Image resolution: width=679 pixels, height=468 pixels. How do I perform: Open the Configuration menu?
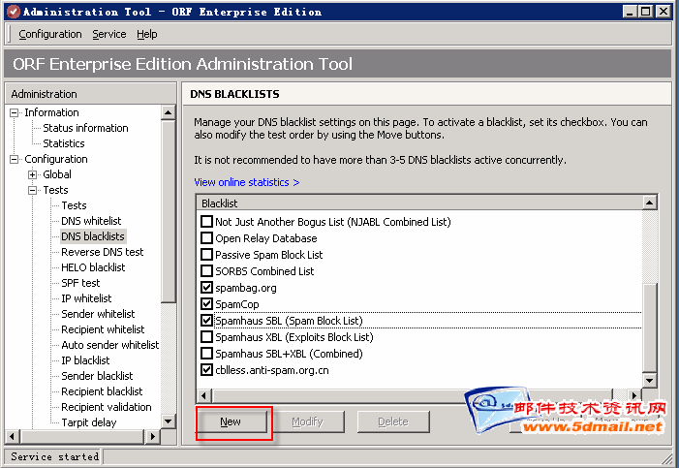tap(50, 34)
